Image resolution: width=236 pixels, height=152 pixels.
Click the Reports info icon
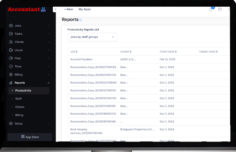click(81, 20)
